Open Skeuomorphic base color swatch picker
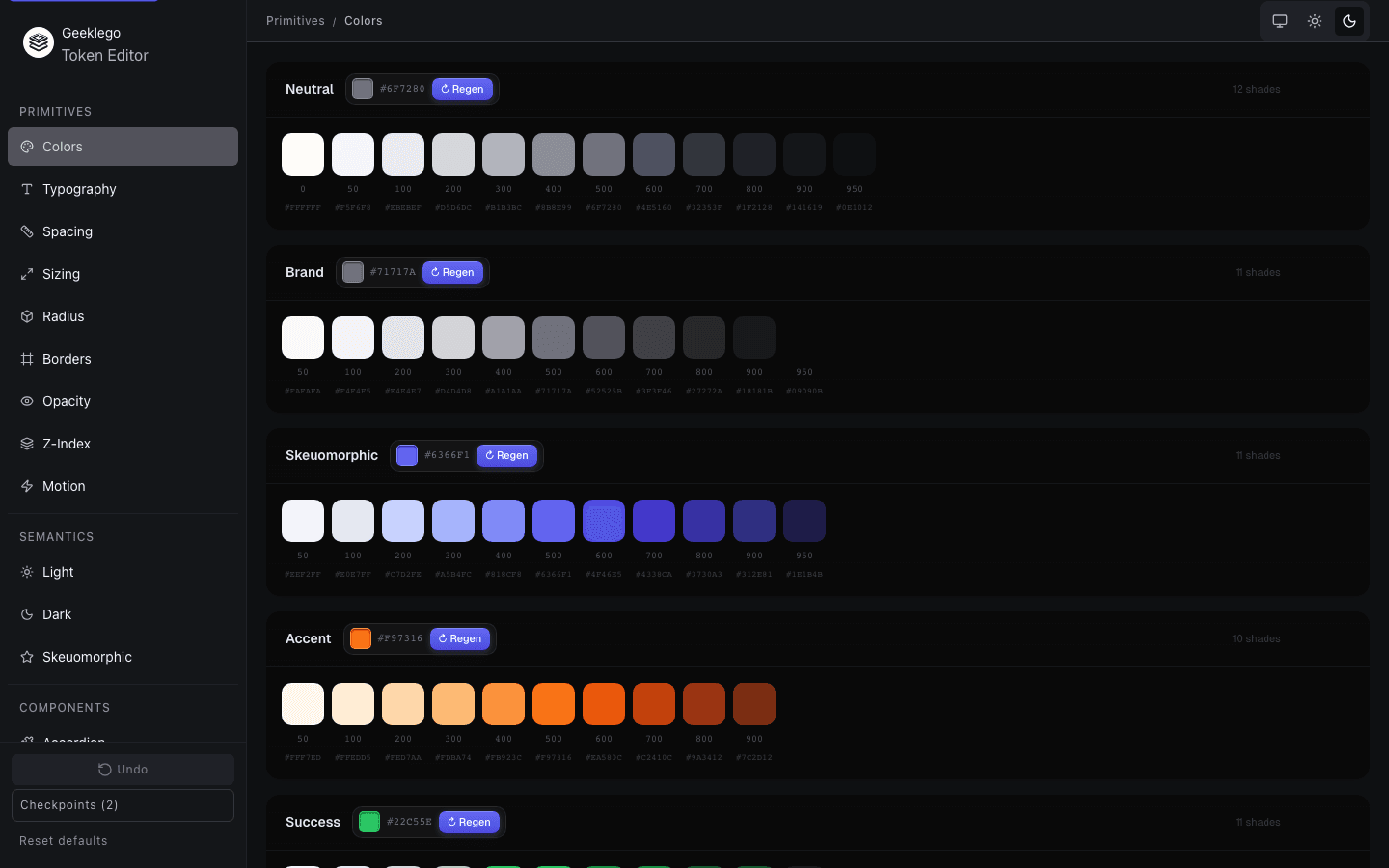The height and width of the screenshot is (868, 1389). pyautogui.click(x=407, y=455)
